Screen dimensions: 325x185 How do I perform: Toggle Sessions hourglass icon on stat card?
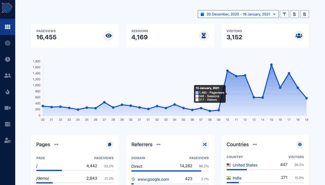pyautogui.click(x=204, y=36)
